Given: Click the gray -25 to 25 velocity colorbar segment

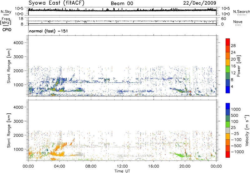Looking at the screenshot, I should [x=228, y=130].
